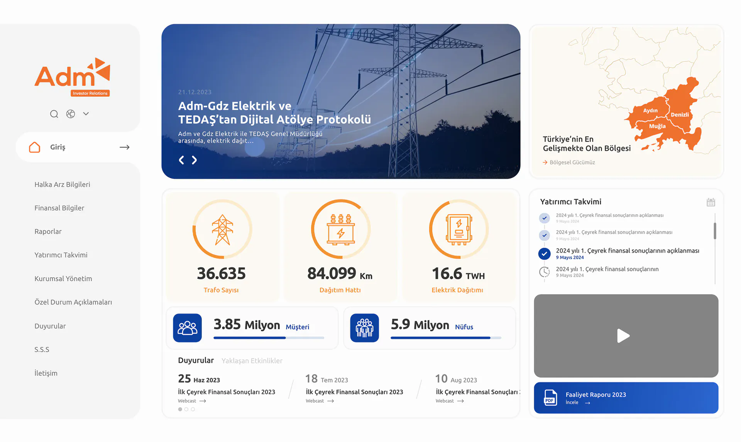Open the Dijital Atölye Protokolü headline
This screenshot has height=442, width=741.
[x=274, y=113]
